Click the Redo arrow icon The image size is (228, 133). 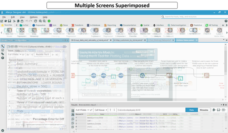(31, 21)
